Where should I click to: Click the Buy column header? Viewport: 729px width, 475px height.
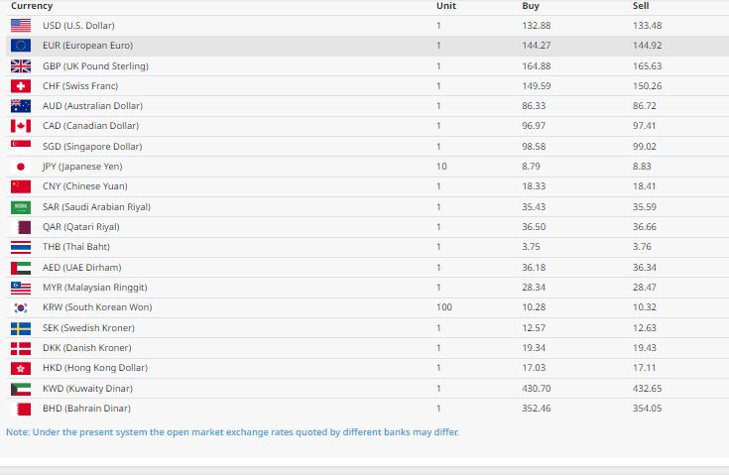click(x=531, y=6)
